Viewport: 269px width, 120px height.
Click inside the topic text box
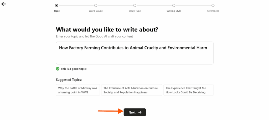[135, 53]
